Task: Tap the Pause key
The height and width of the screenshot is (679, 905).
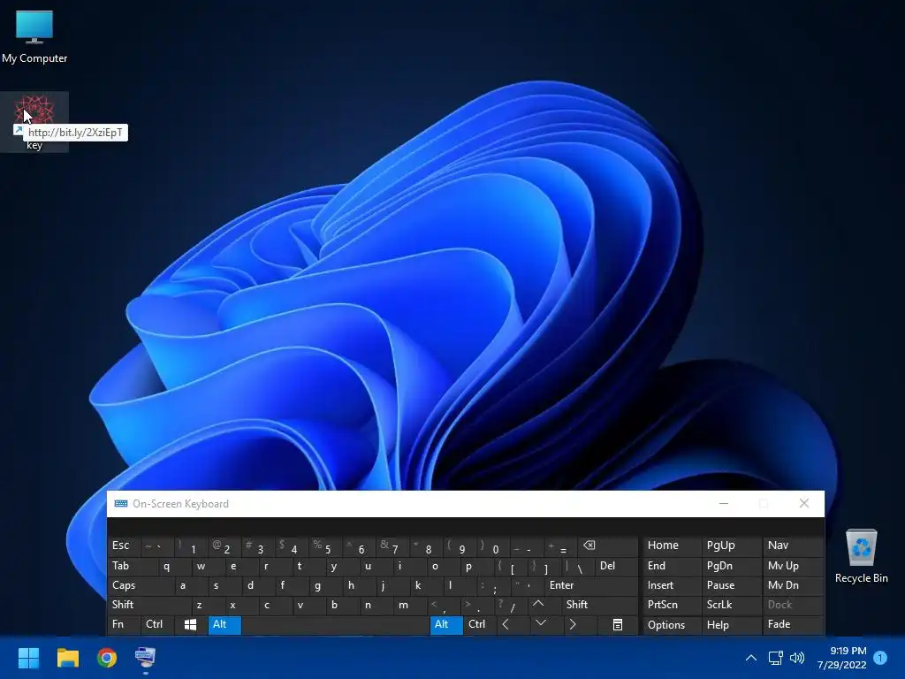Action: tap(731, 585)
